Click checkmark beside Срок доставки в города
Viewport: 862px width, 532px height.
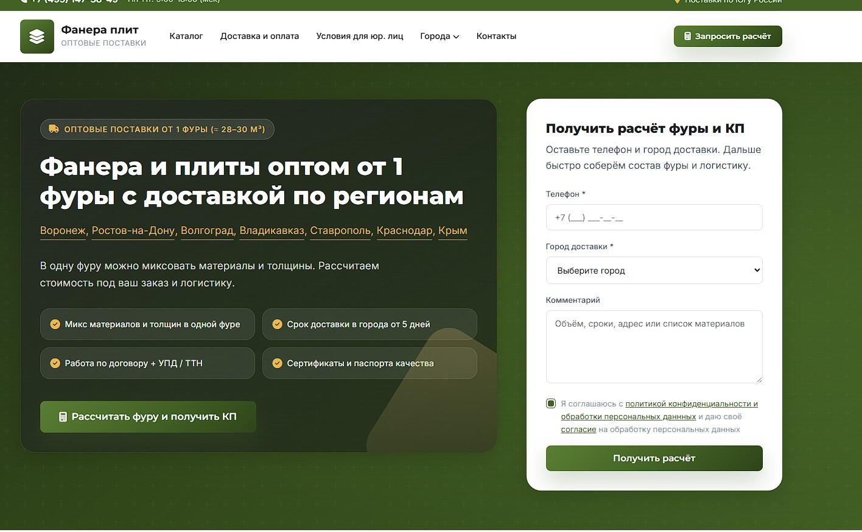278,324
